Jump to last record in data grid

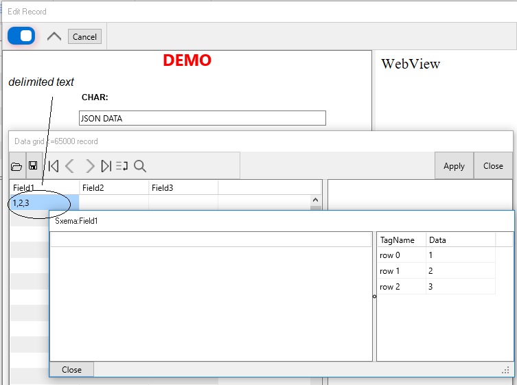pyautogui.click(x=106, y=166)
